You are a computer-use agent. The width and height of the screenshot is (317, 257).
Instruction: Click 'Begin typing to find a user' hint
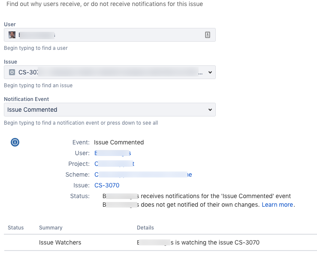pyautogui.click(x=36, y=48)
